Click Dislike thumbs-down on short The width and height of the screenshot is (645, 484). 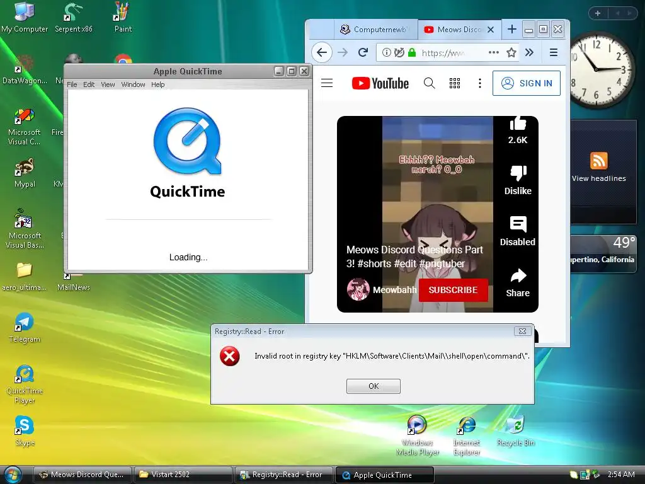point(518,173)
